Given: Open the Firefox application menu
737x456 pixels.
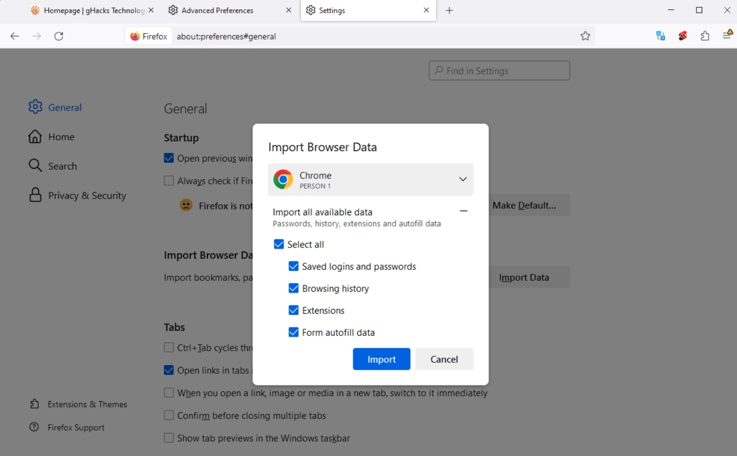Looking at the screenshot, I should tap(727, 35).
